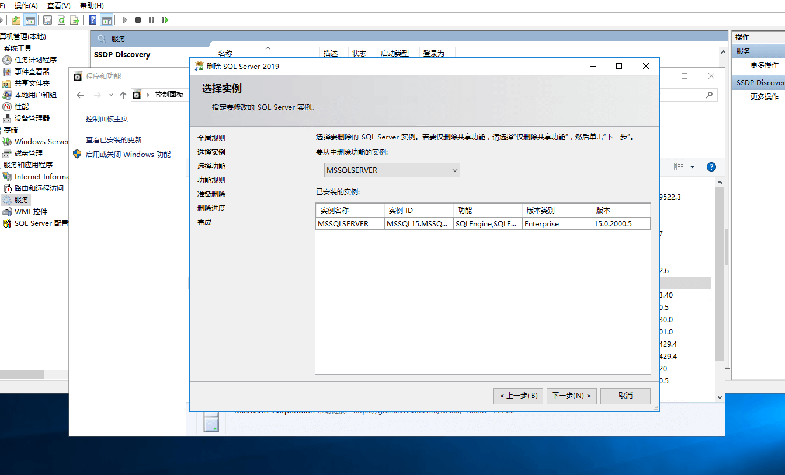785x475 pixels.
Task: Open the MSSQLSERVER instance dropdown
Action: 392,170
